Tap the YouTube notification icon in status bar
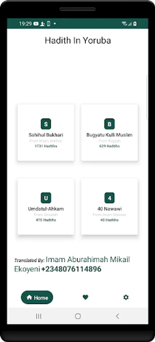The image size is (155, 342). point(36,24)
